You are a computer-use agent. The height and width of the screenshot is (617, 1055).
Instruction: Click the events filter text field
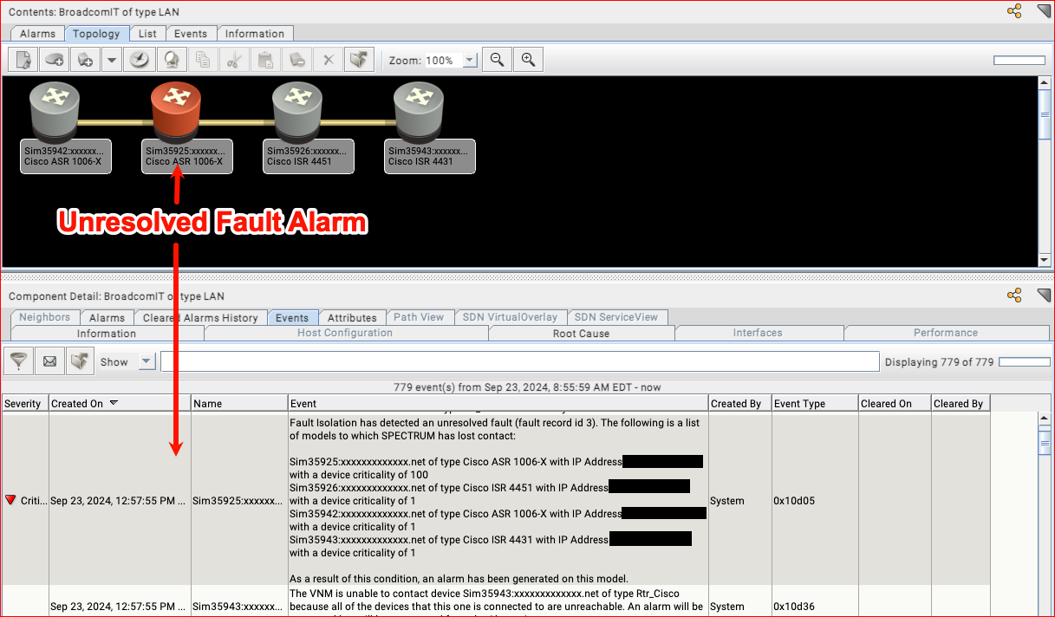pos(520,361)
